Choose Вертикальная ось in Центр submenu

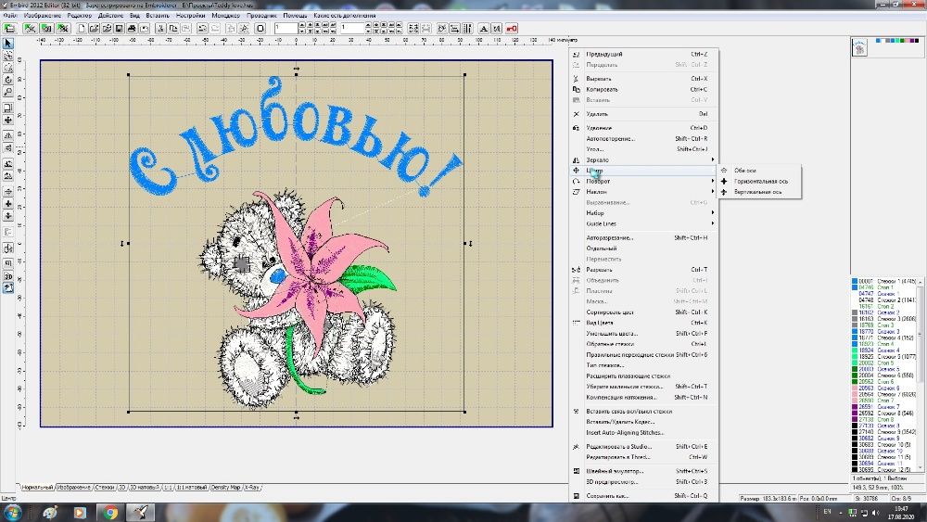pyautogui.click(x=760, y=192)
